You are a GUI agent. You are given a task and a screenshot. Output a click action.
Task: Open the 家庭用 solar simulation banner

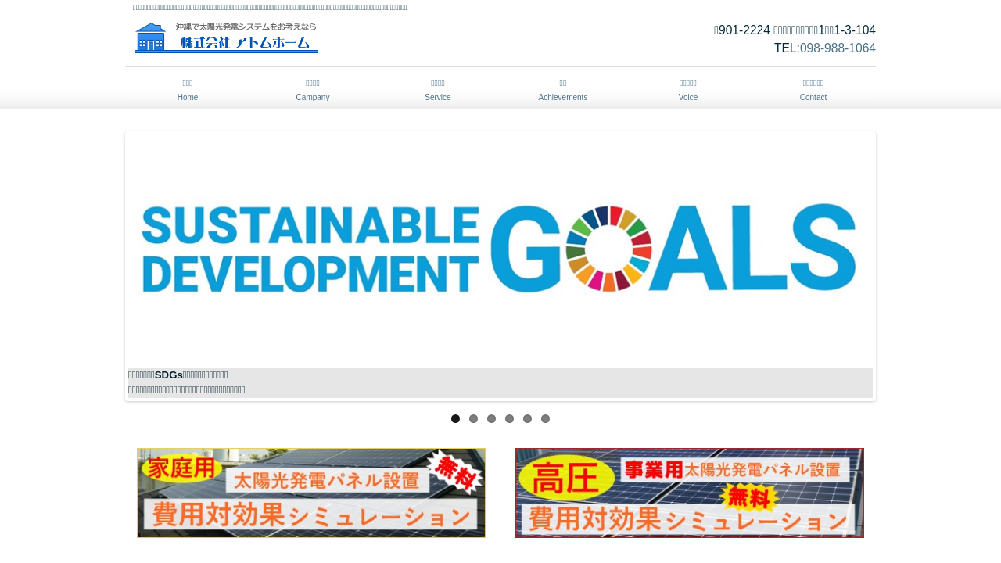pos(311,493)
